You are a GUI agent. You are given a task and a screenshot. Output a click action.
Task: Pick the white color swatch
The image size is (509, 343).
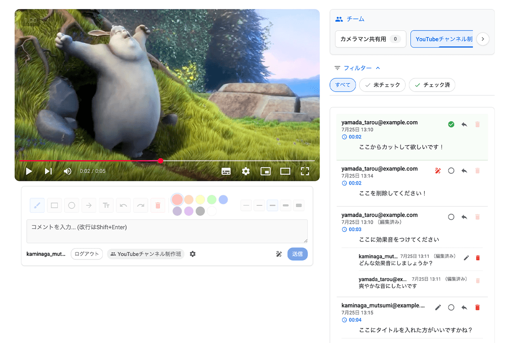pyautogui.click(x=212, y=211)
